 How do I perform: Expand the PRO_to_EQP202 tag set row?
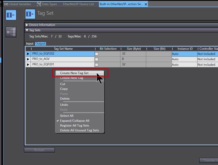[28, 54]
